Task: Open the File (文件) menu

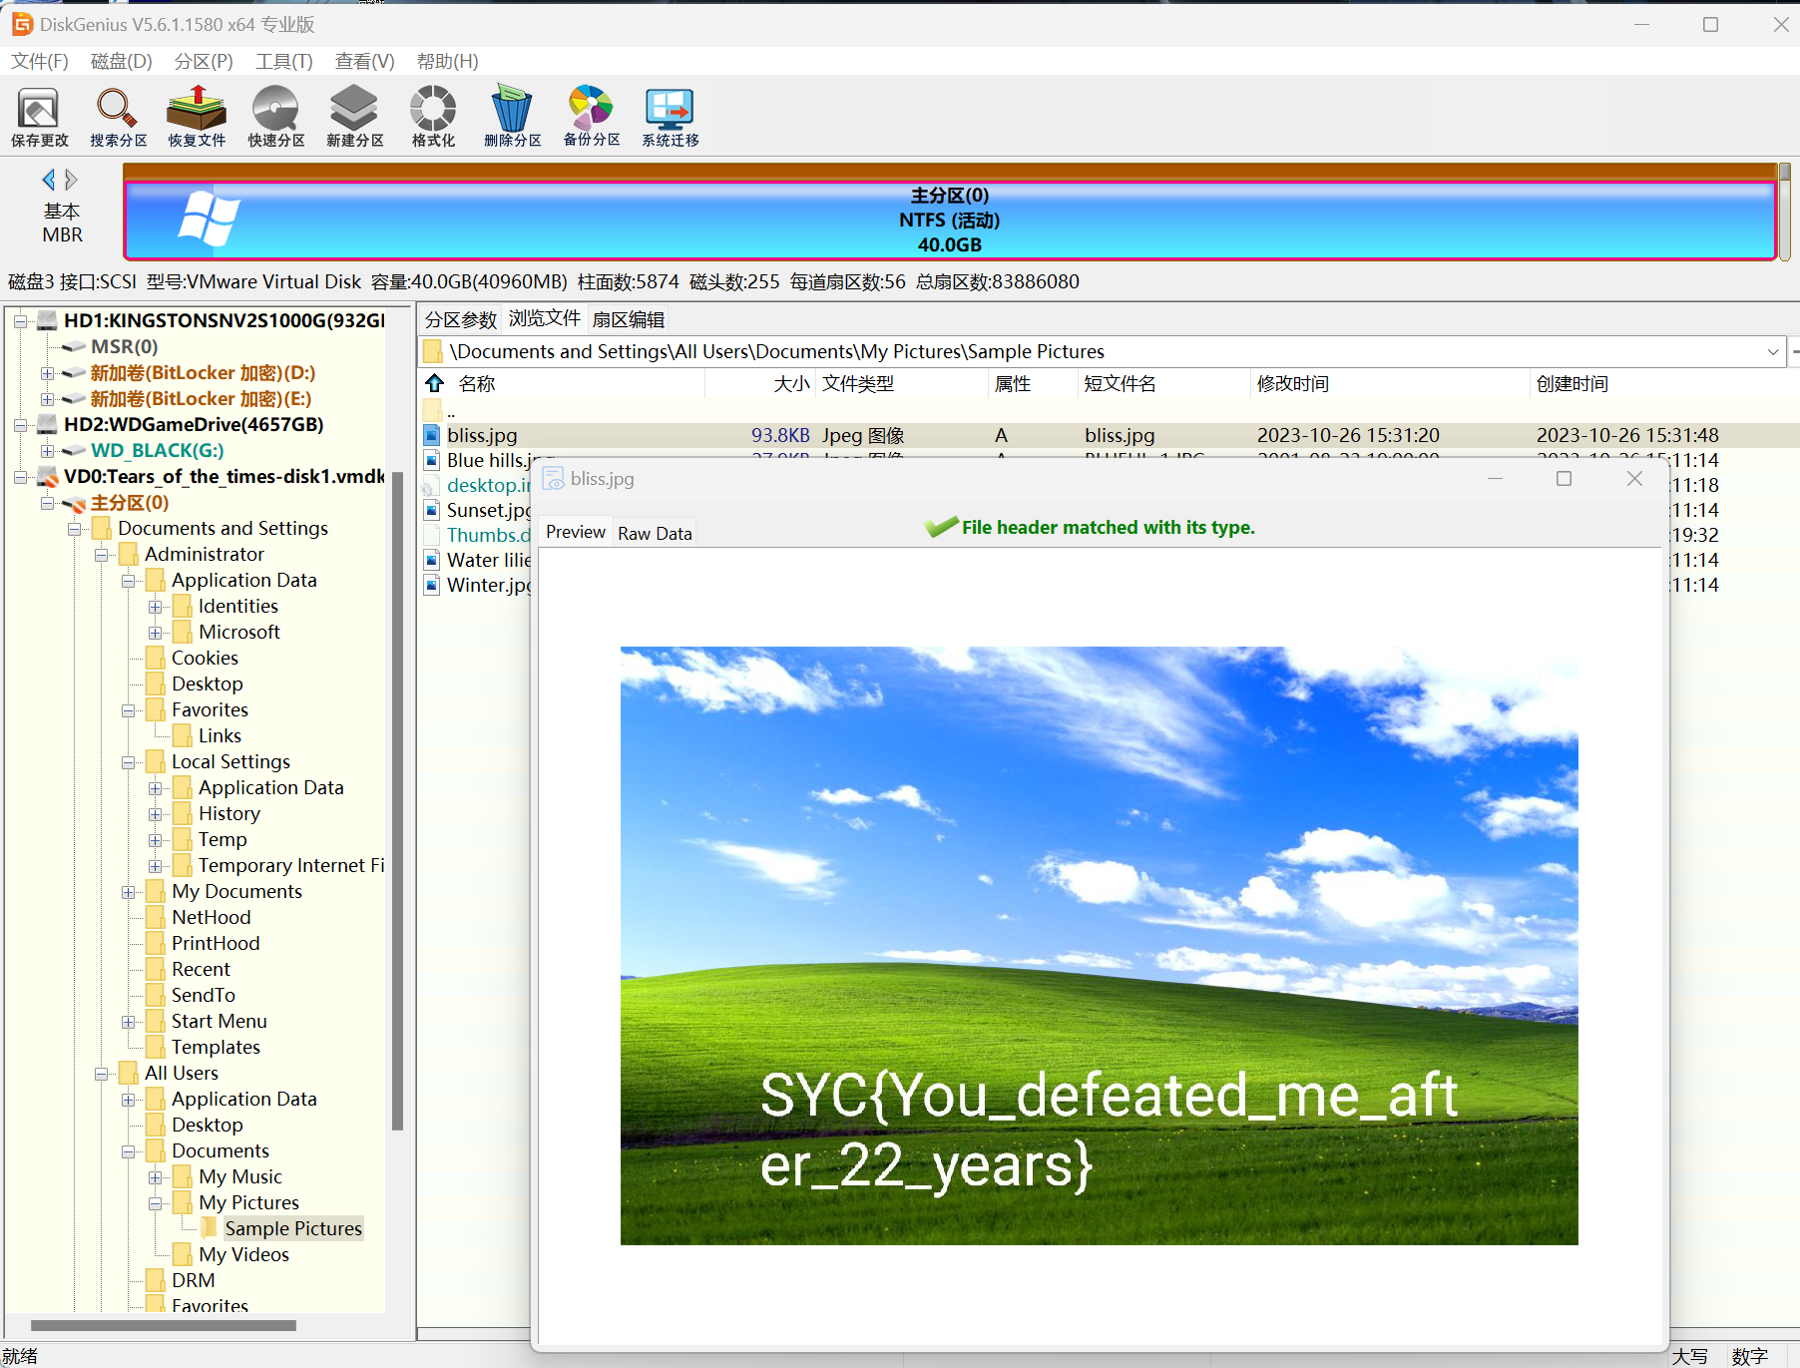Action: pyautogui.click(x=40, y=61)
